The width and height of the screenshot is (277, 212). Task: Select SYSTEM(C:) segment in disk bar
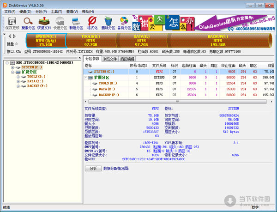pos(46,41)
